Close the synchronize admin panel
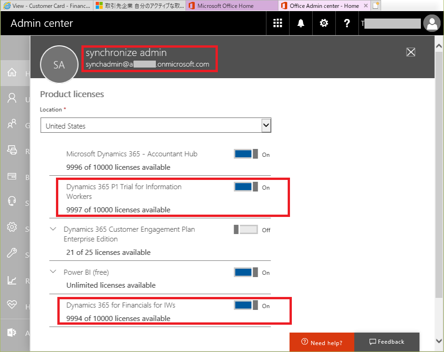 point(411,52)
